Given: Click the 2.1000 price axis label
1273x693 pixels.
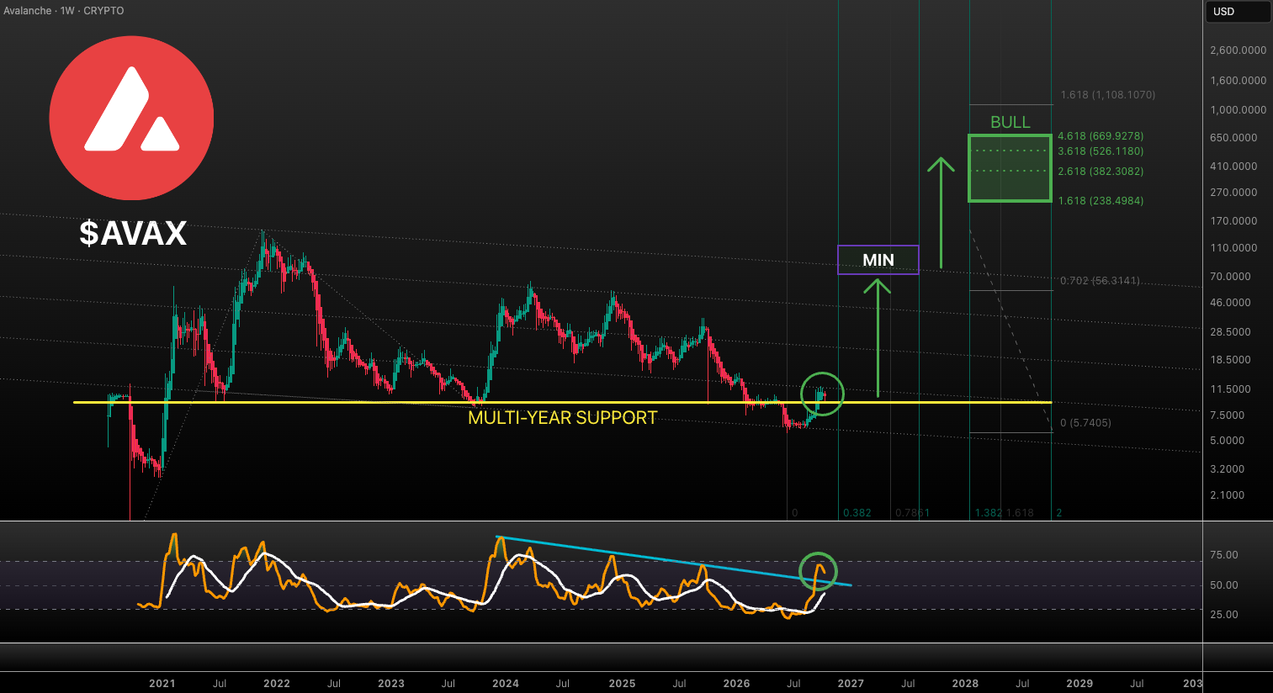Looking at the screenshot, I should [x=1228, y=495].
